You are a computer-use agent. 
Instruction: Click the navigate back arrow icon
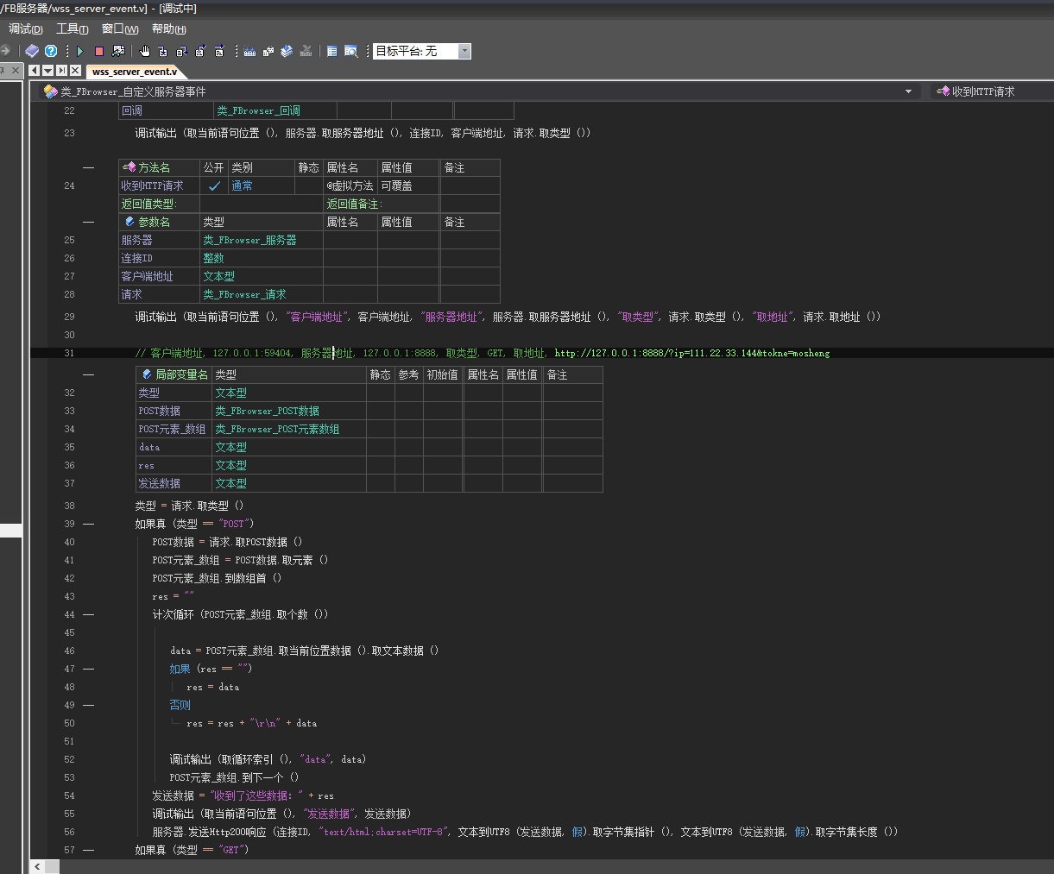pyautogui.click(x=5, y=51)
